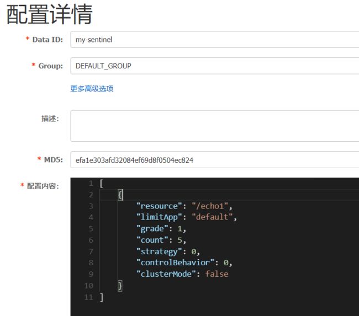Click the "clusterMode" key on line 9

166,274
